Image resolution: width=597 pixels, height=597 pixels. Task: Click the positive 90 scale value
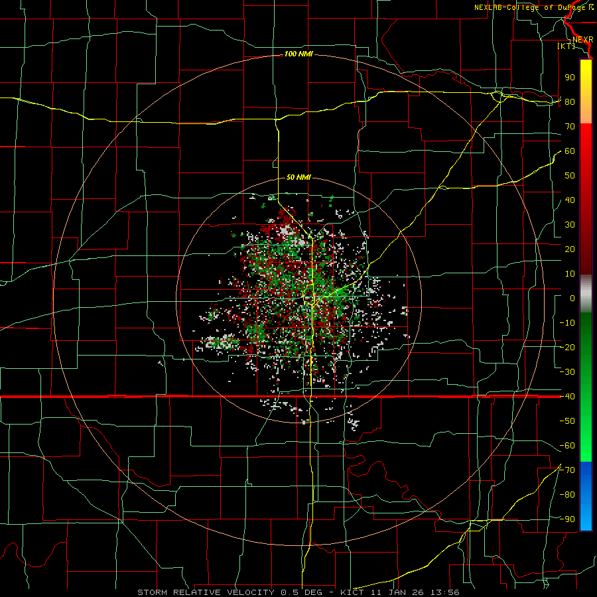tap(570, 78)
